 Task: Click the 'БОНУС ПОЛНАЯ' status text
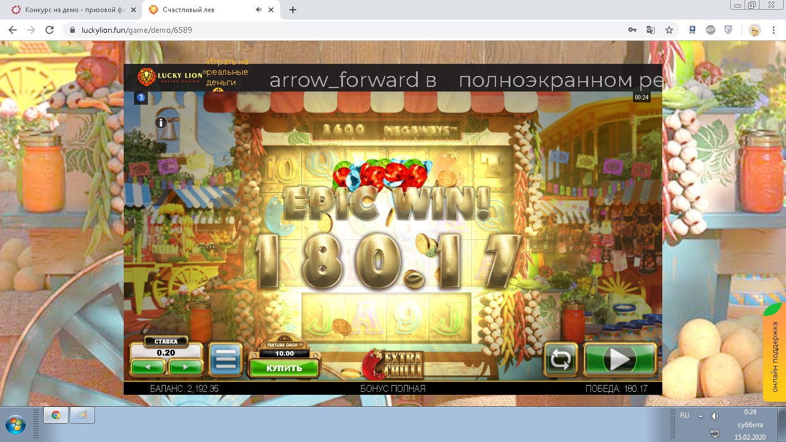393,388
